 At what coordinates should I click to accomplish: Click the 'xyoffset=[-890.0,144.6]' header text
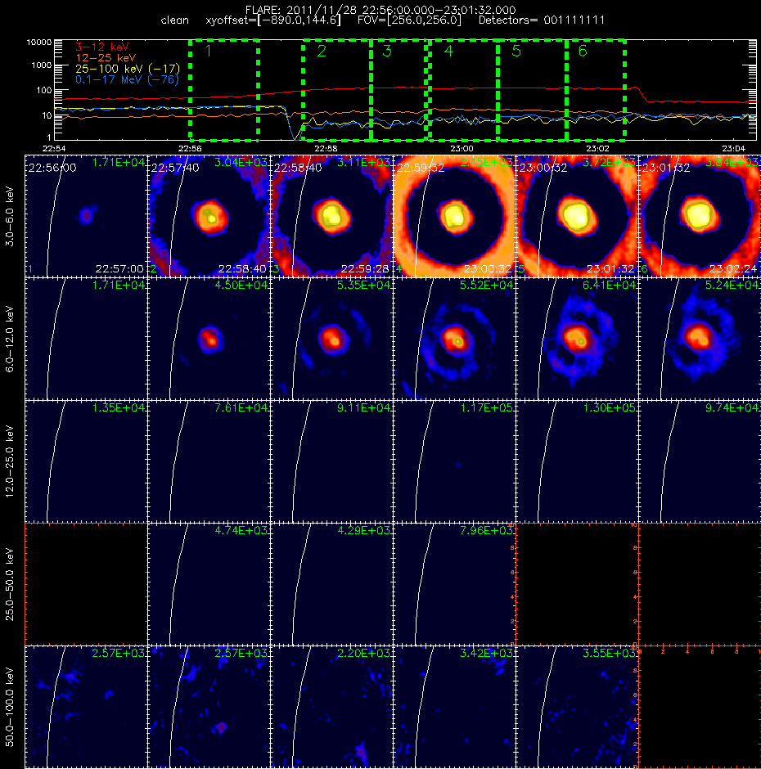[273, 20]
